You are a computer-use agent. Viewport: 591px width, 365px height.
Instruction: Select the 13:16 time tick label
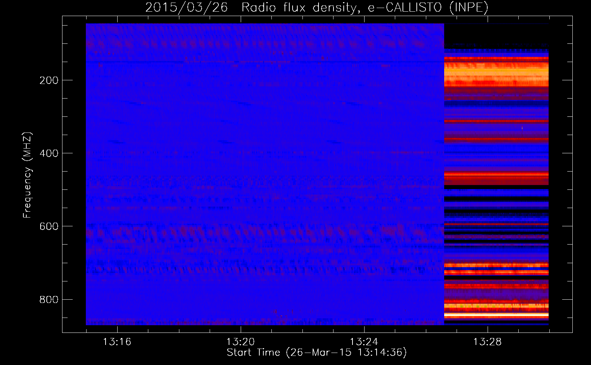pos(117,342)
